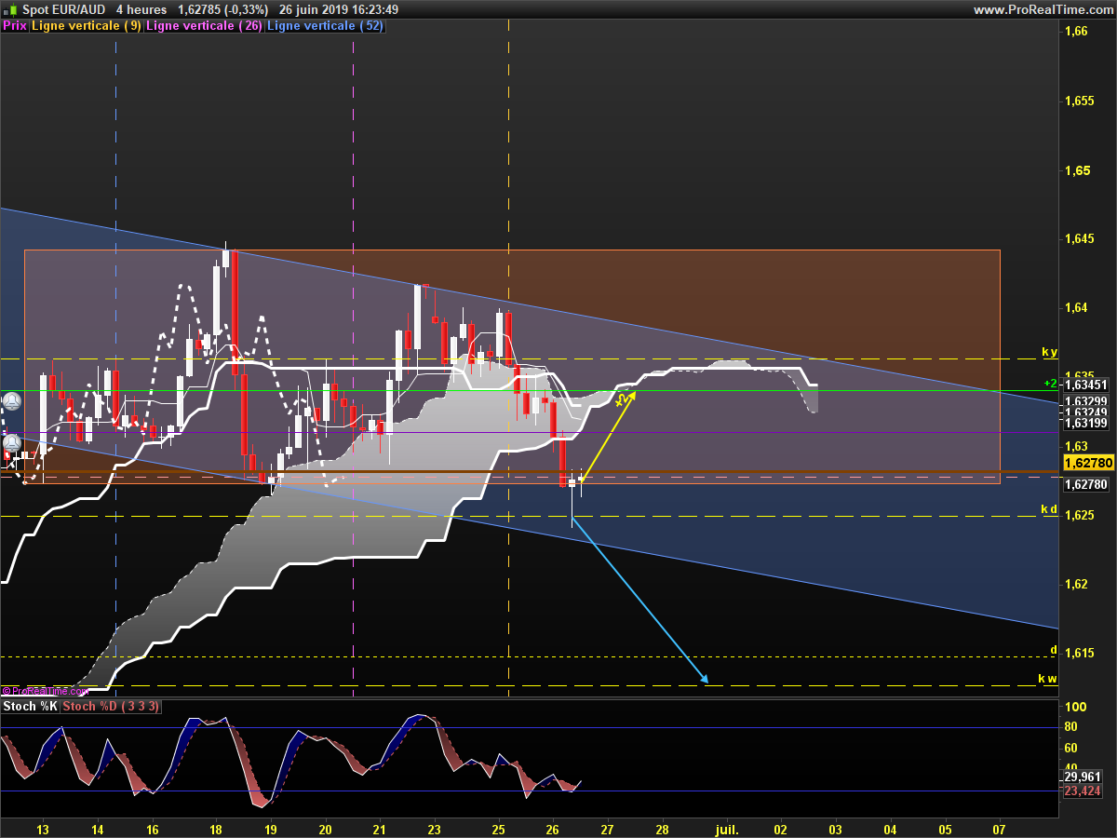Click the k y level label
Viewport: 1117px width, 838px height.
pyautogui.click(x=1049, y=352)
